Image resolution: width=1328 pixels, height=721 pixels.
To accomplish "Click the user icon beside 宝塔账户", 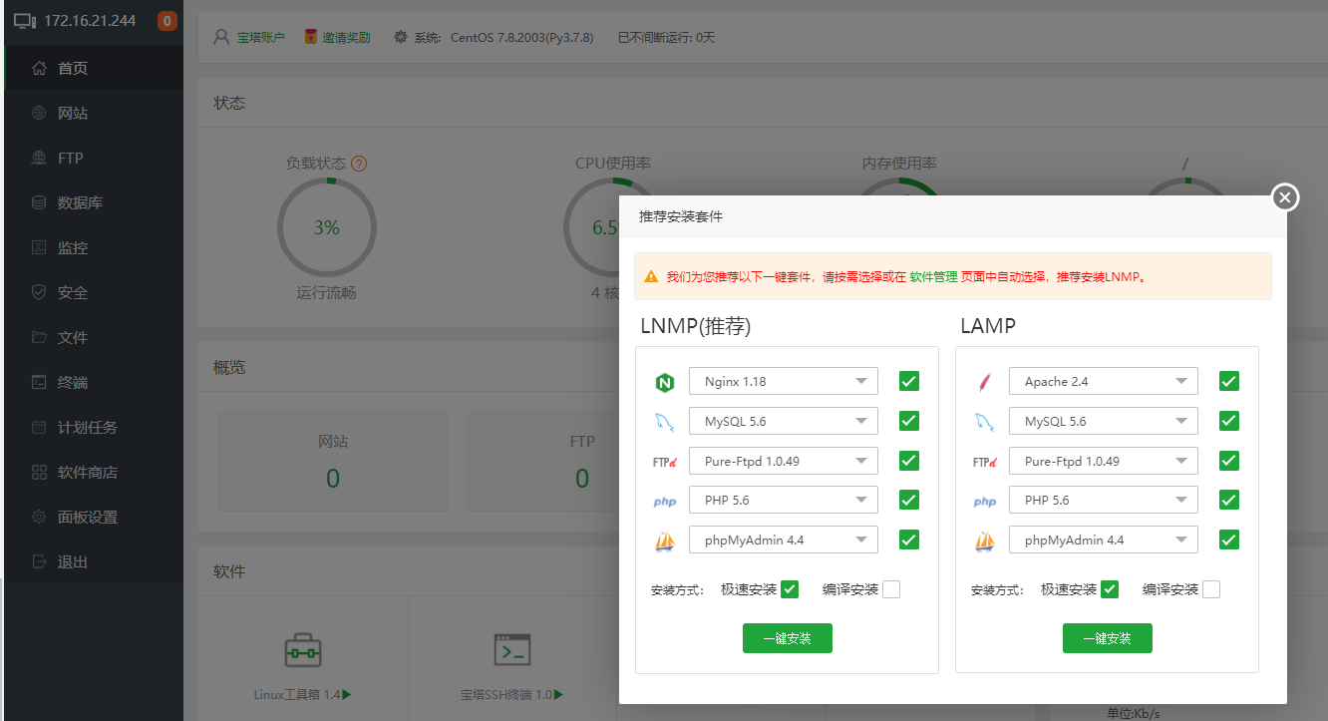I will click(x=222, y=37).
